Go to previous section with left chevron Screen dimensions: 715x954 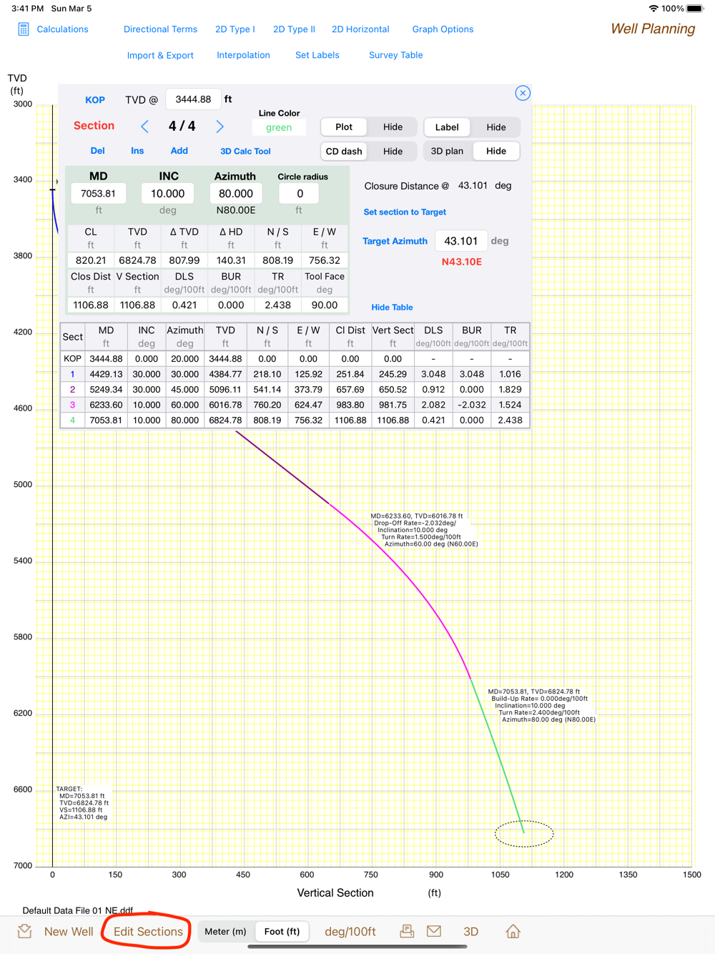tap(145, 127)
